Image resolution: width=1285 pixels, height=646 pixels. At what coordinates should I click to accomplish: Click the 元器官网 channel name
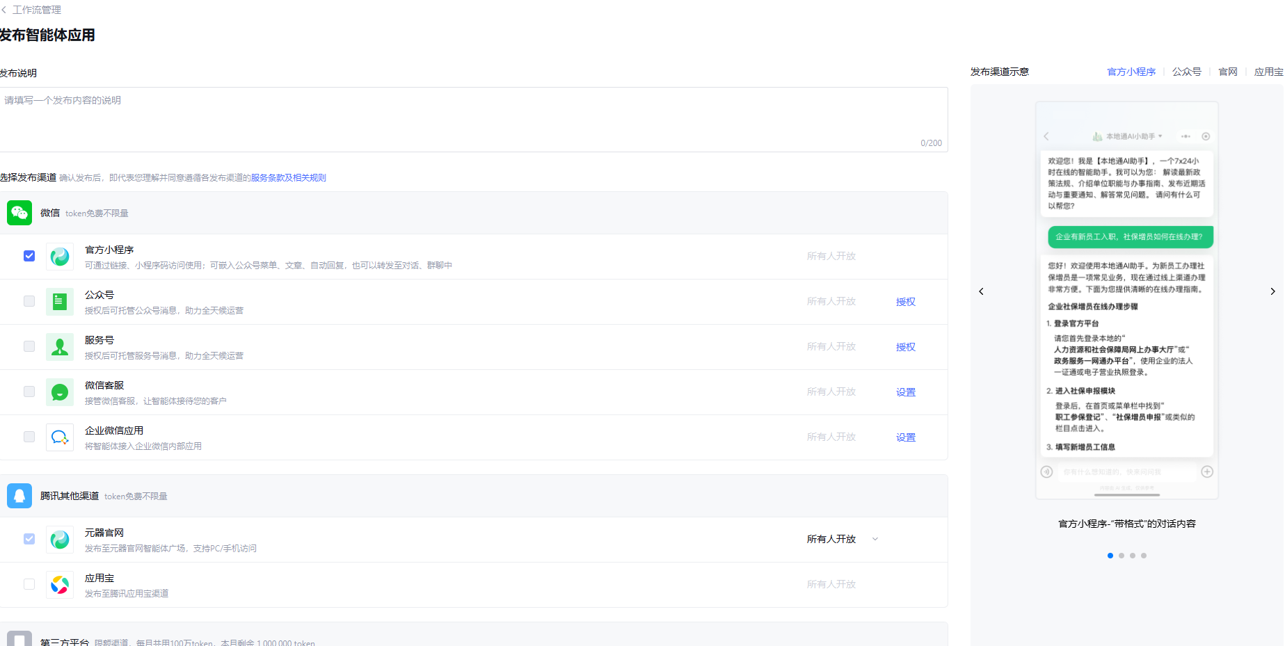[104, 533]
